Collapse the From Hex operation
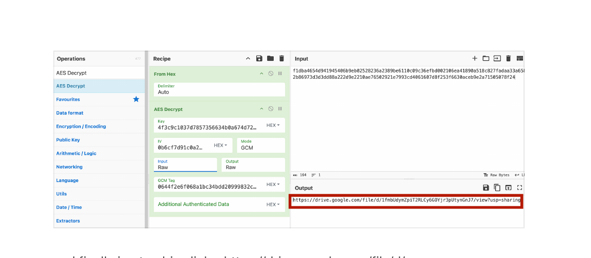 (x=261, y=74)
